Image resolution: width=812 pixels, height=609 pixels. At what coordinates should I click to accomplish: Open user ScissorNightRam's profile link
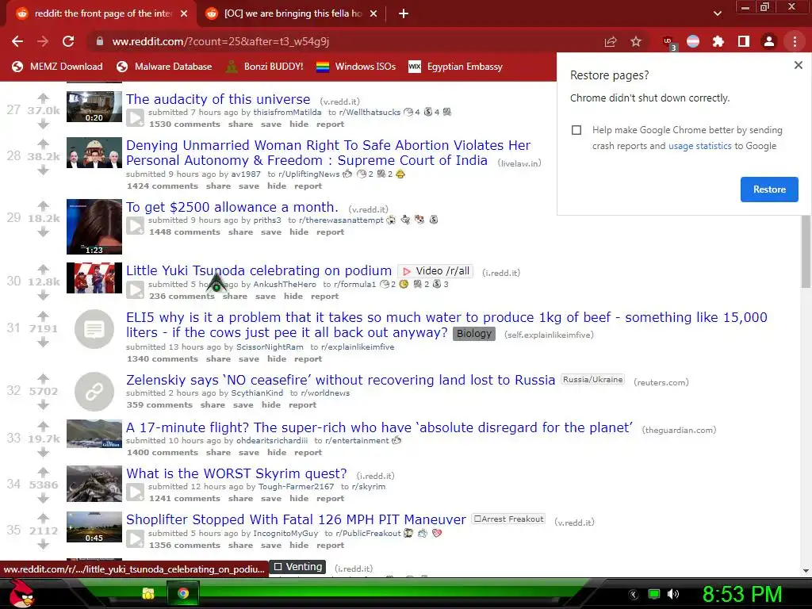[270, 347]
